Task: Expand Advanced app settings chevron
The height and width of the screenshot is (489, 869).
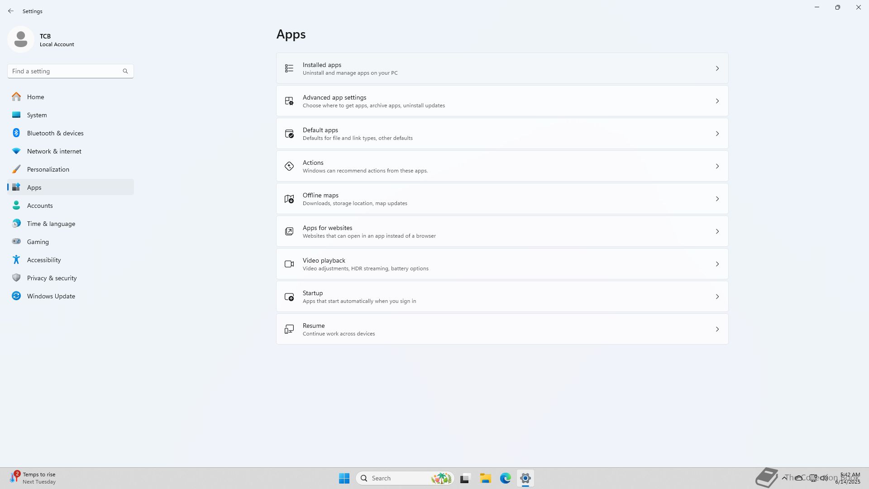Action: (717, 101)
